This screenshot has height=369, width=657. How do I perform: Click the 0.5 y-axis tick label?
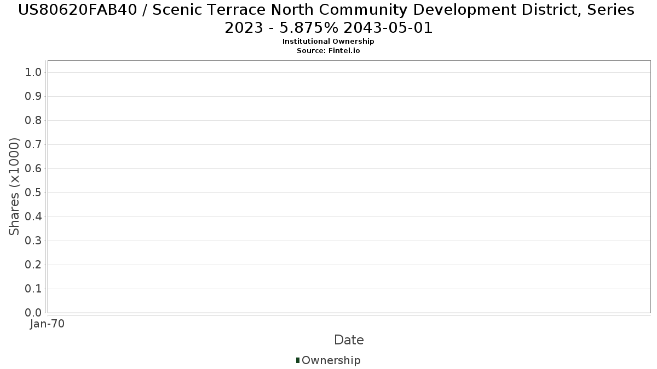(33, 193)
